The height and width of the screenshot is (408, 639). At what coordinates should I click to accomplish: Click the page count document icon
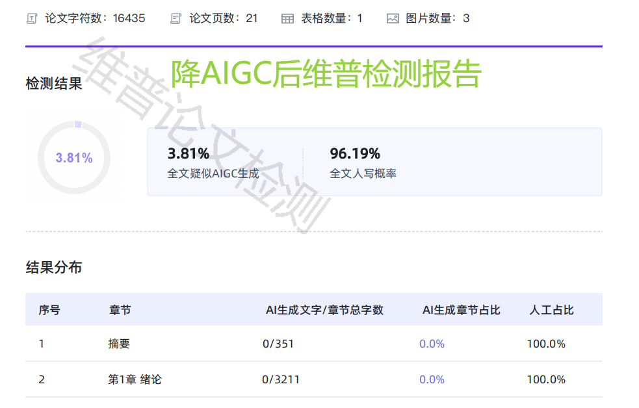pyautogui.click(x=176, y=19)
